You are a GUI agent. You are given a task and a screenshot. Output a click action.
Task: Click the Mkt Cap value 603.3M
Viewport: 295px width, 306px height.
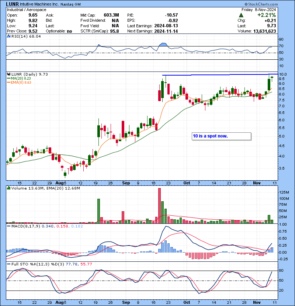pyautogui.click(x=111, y=15)
